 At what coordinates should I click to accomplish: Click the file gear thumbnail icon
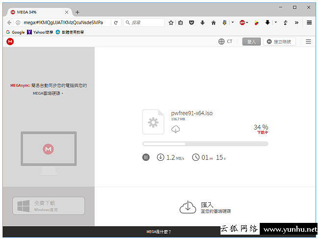coord(153,122)
